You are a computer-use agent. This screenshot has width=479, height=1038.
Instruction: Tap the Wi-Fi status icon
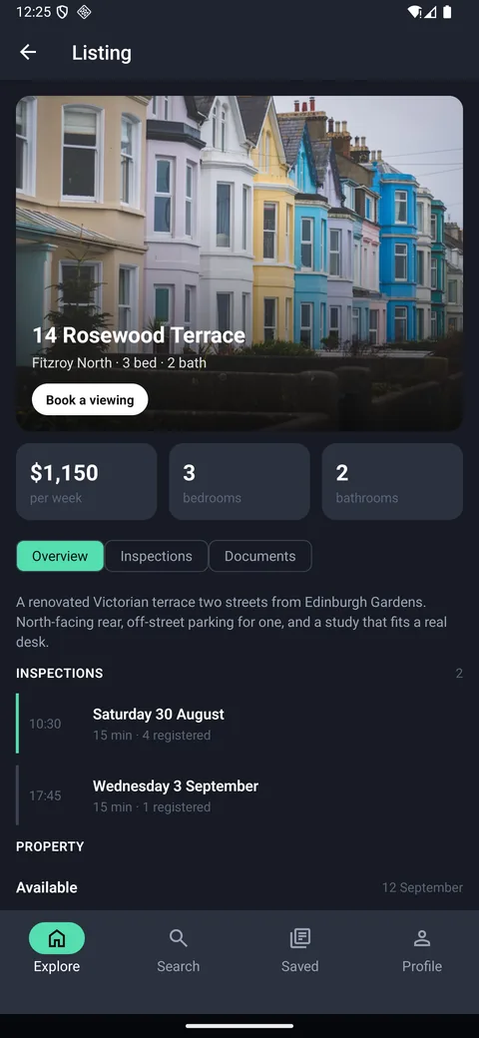pyautogui.click(x=415, y=12)
